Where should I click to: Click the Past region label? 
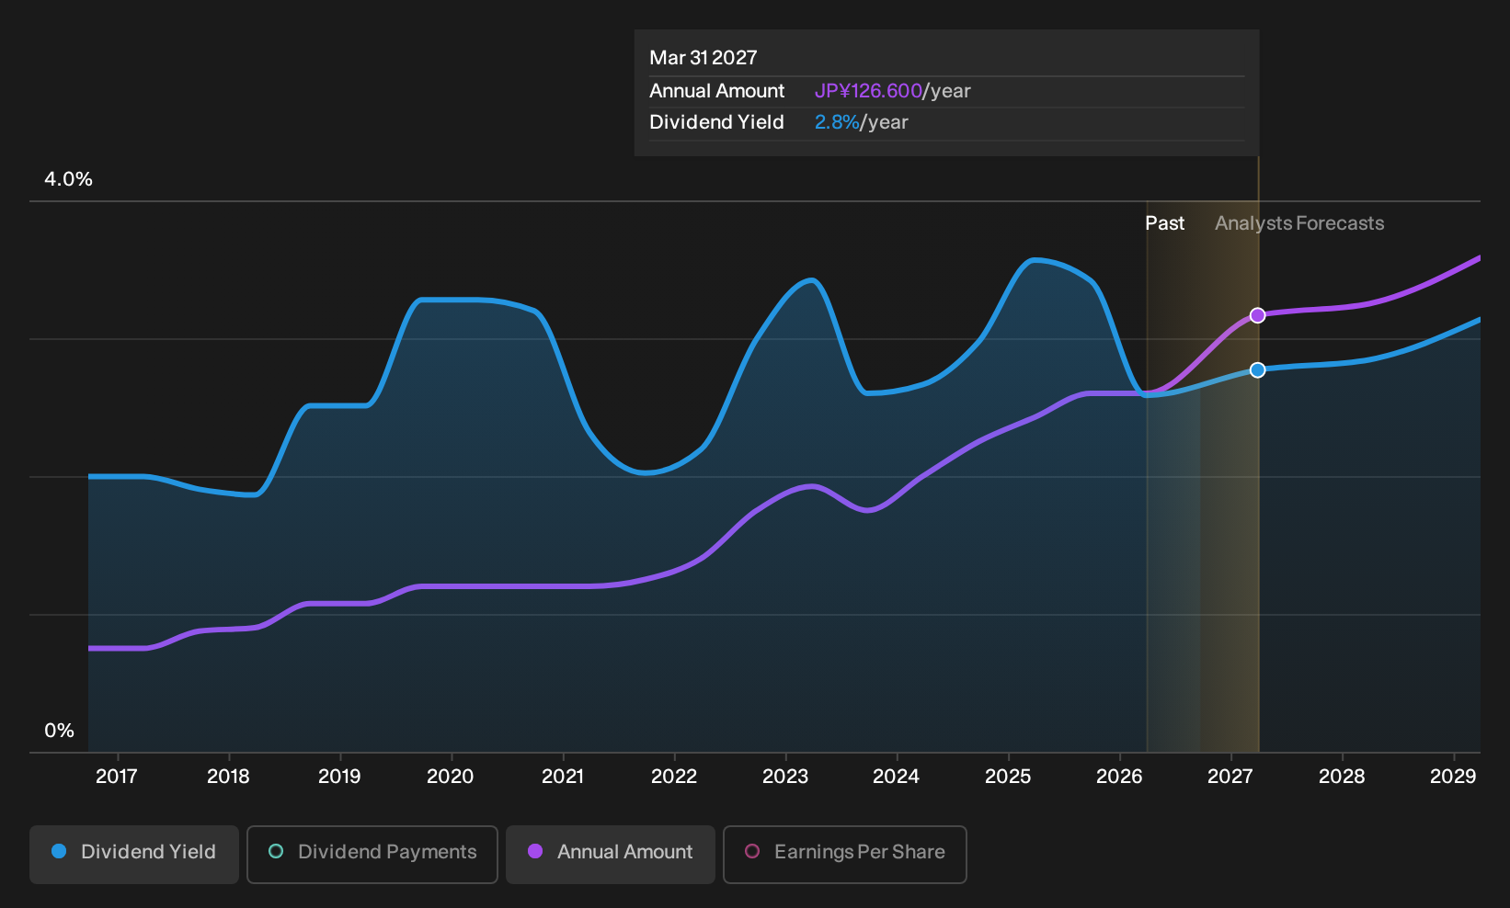click(1164, 223)
